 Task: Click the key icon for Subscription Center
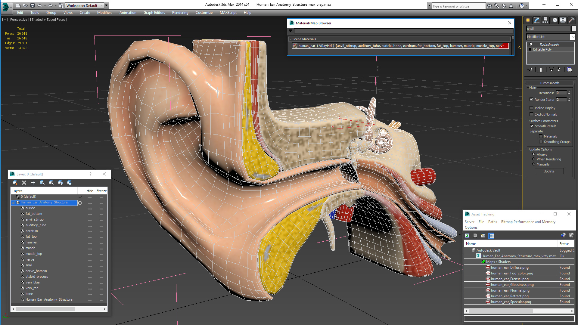497,6
